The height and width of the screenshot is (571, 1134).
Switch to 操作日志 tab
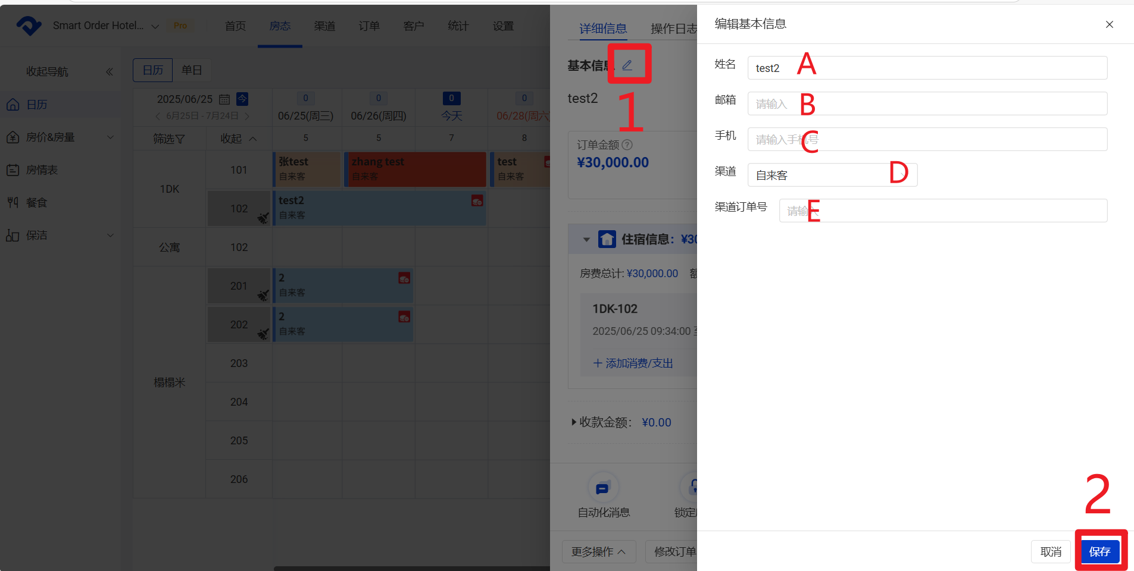click(674, 29)
